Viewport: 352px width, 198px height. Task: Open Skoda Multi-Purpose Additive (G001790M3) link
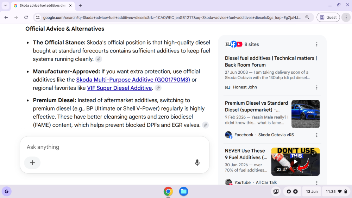click(133, 80)
